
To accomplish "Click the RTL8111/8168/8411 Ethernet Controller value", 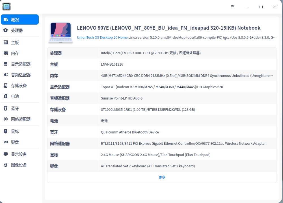I will [183, 143].
